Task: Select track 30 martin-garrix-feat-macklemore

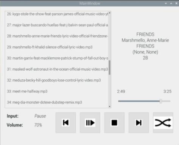Action: coord(58,58)
